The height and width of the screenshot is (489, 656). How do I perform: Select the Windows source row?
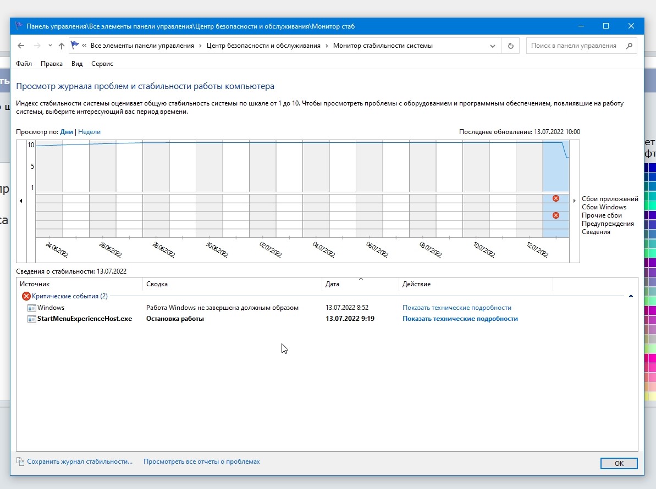327,308
